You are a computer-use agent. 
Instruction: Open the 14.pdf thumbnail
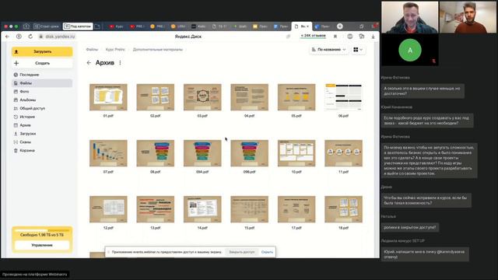pos(202,209)
